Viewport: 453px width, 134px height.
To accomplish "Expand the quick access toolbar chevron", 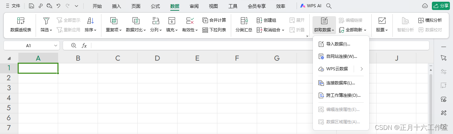I will pos(76,6).
